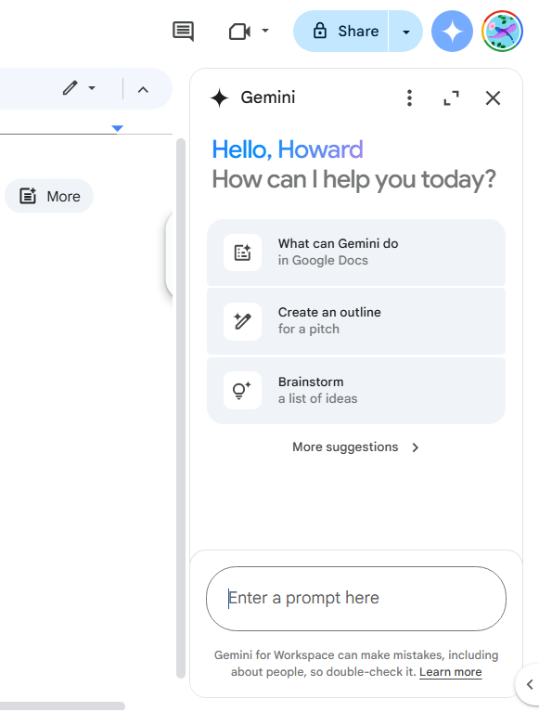
Task: Expand the Gemini panel to full size
Action: click(451, 97)
